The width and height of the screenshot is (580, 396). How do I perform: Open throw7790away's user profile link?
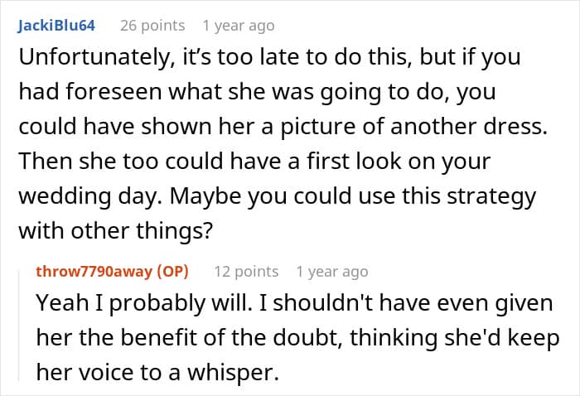[x=94, y=272]
